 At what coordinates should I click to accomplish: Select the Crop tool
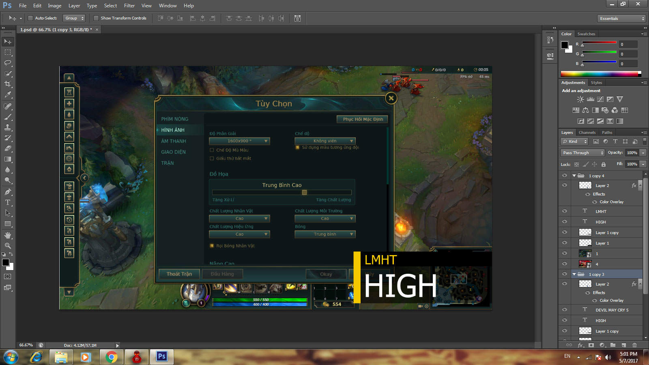click(x=8, y=84)
